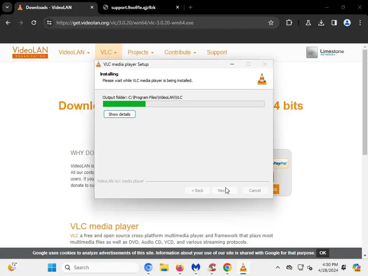Open the notifications bell icon
The image size is (368, 276).
pos(344,267)
